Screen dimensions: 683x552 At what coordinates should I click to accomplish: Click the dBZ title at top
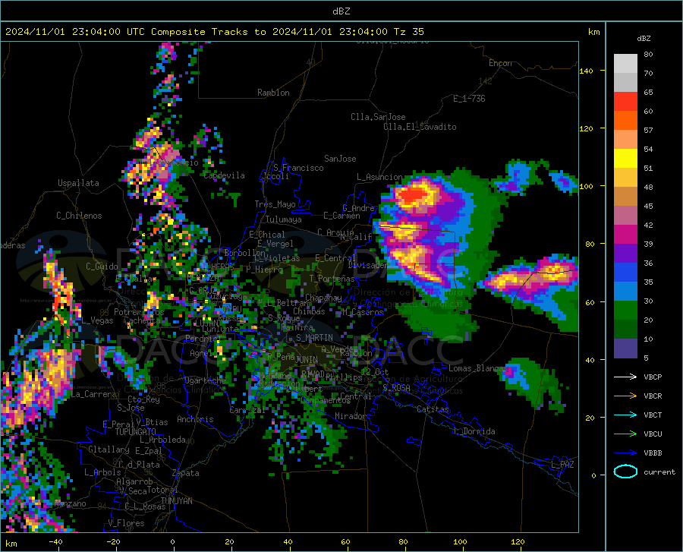pyautogui.click(x=341, y=11)
